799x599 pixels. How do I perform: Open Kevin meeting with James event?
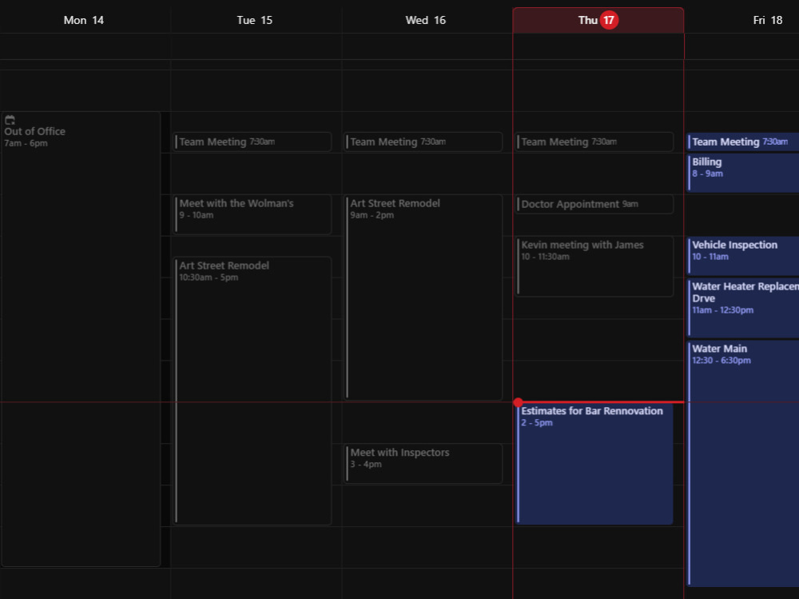[594, 266]
